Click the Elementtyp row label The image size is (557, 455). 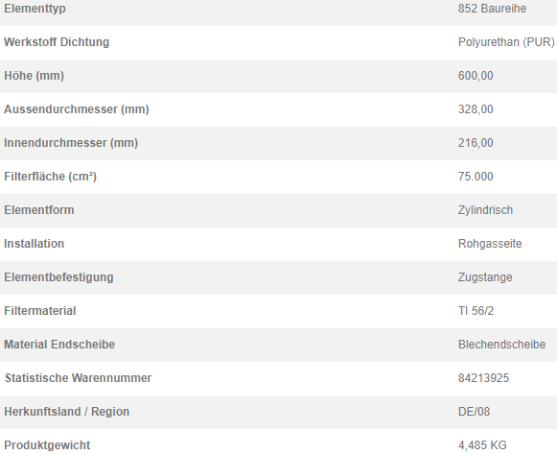[35, 9]
